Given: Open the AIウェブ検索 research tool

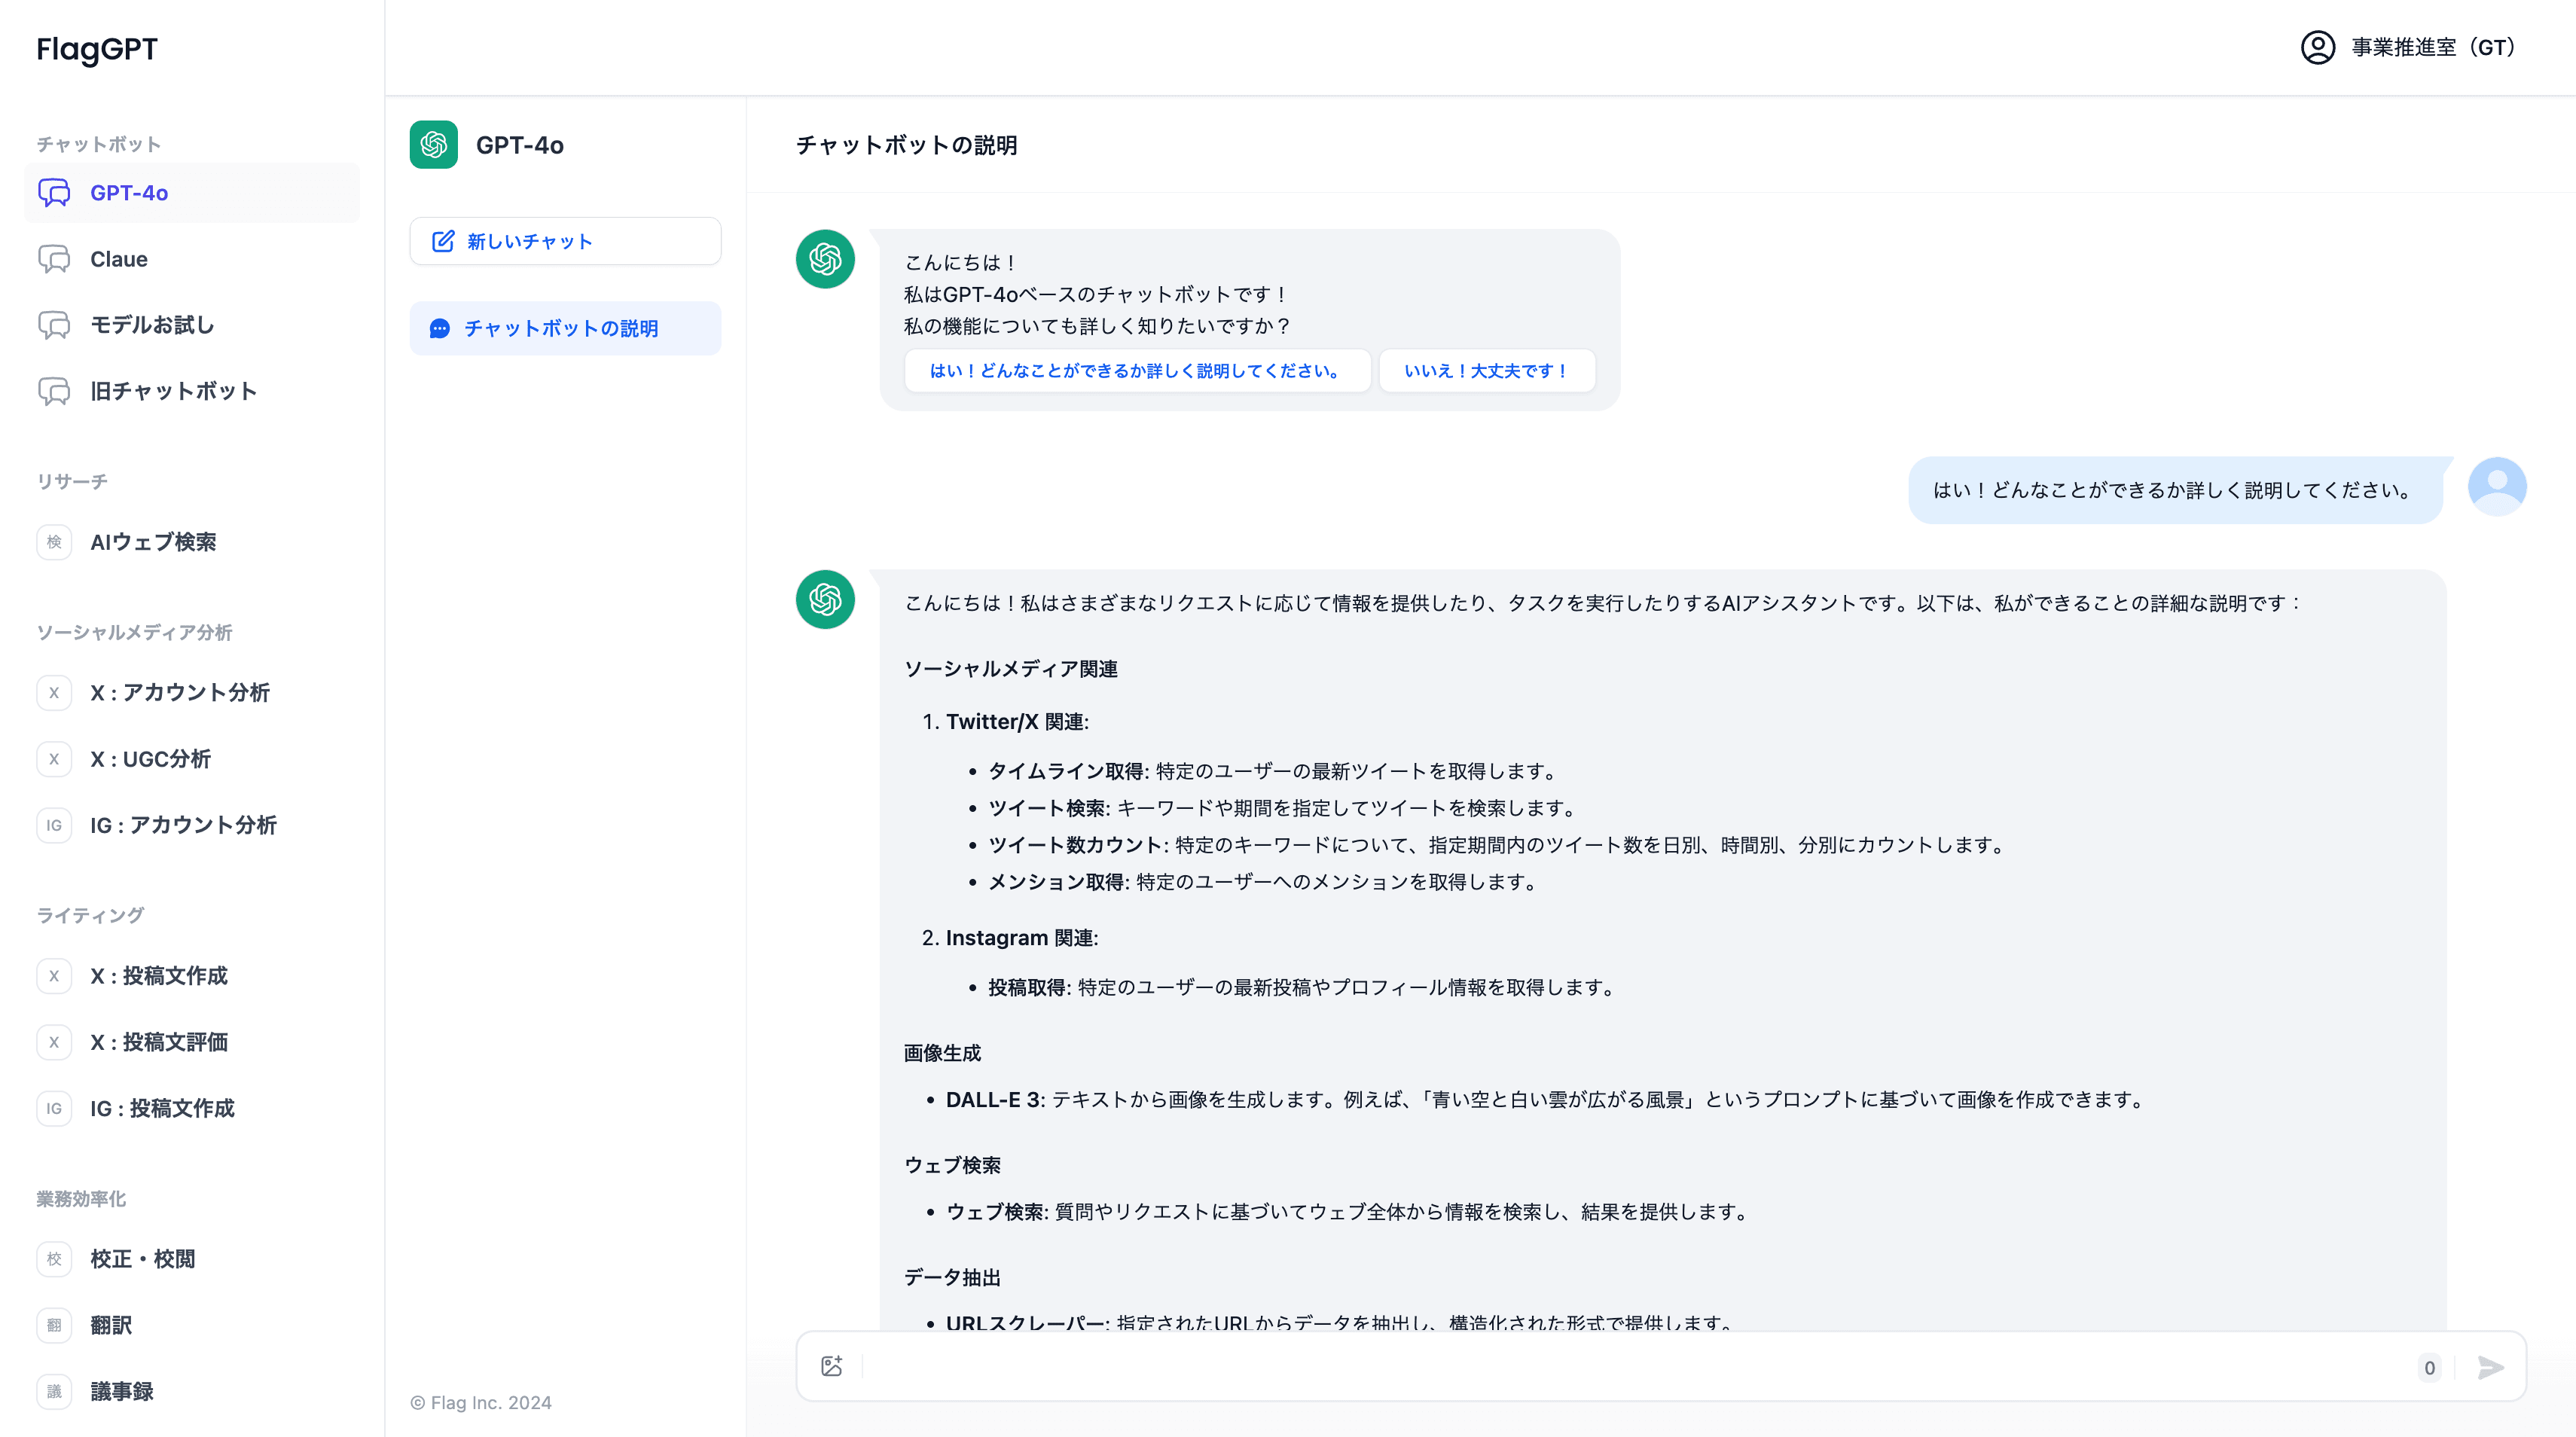Looking at the screenshot, I should tap(153, 543).
